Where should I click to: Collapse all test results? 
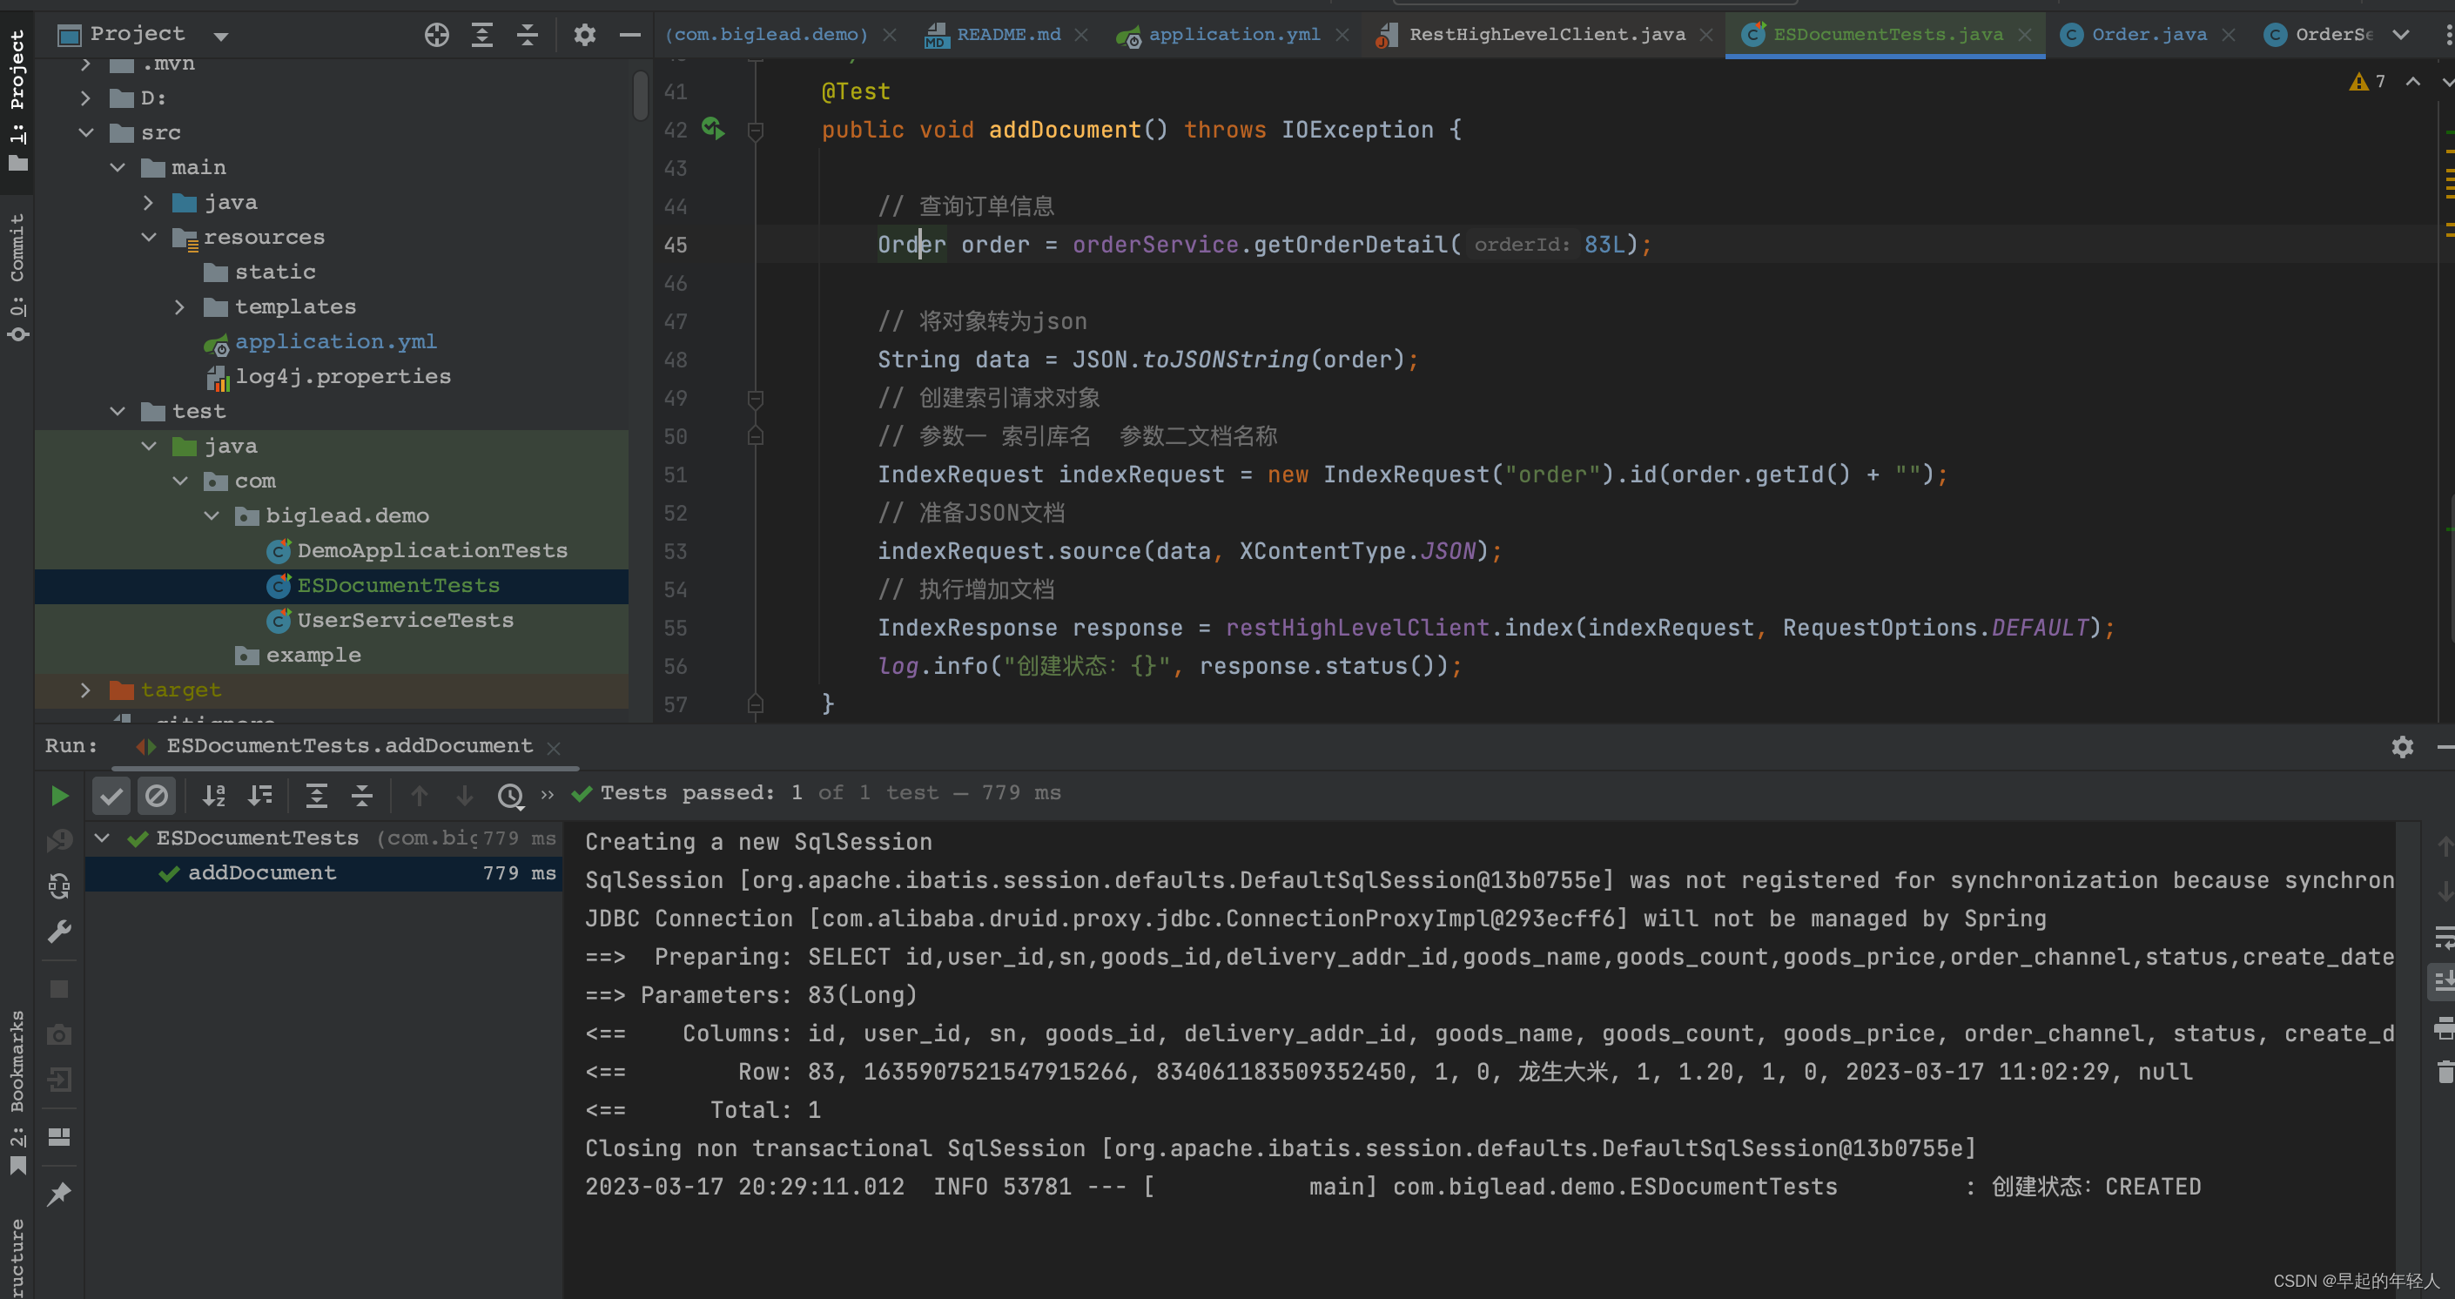[x=361, y=795]
